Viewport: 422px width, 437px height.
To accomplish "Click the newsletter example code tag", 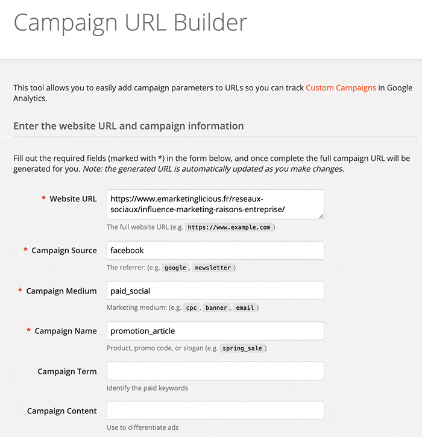I will [213, 268].
